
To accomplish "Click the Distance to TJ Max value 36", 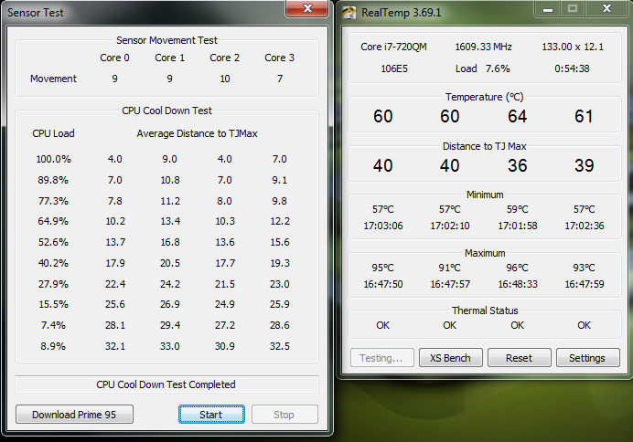I will pyautogui.click(x=518, y=165).
